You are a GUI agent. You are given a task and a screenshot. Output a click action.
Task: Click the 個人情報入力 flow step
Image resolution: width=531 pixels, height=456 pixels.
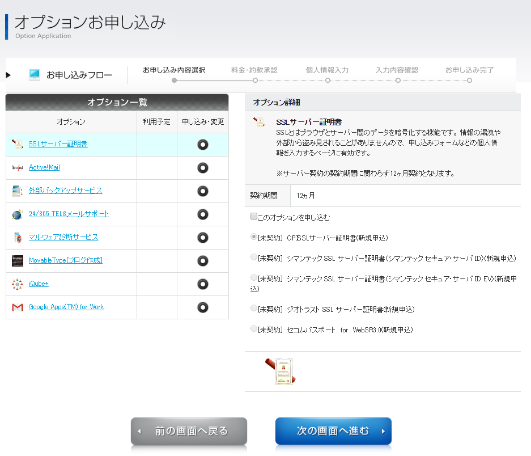pos(327,70)
